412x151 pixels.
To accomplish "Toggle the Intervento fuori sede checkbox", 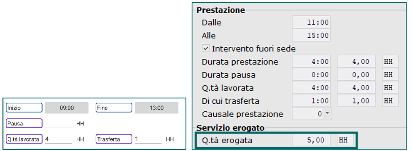I will (x=206, y=48).
